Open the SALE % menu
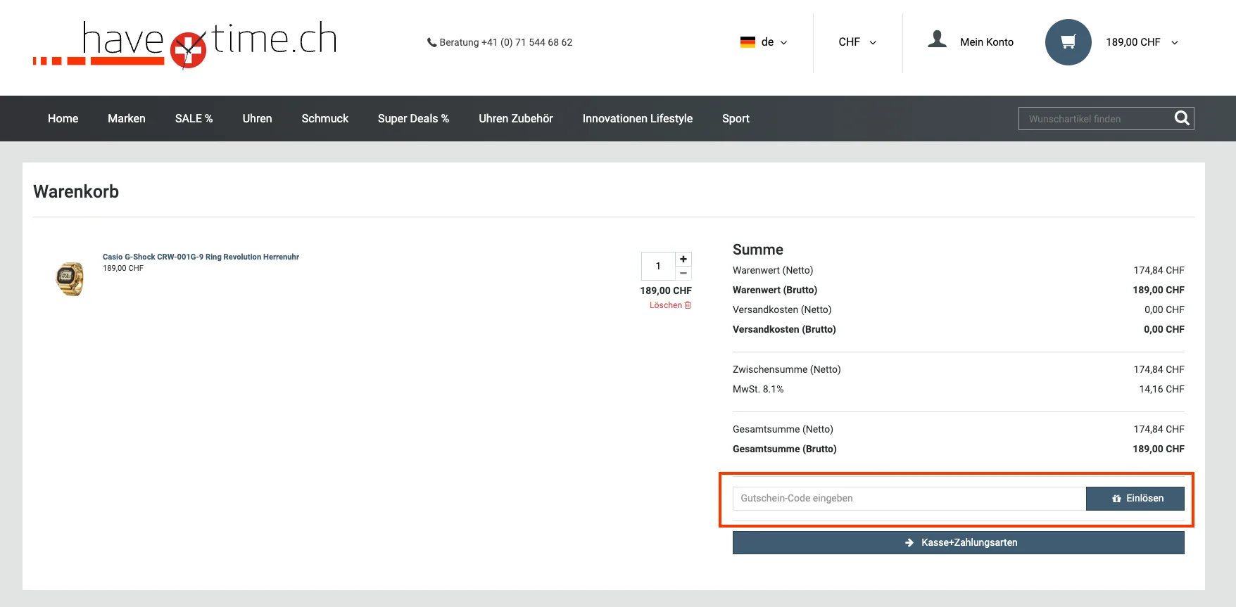 [194, 118]
